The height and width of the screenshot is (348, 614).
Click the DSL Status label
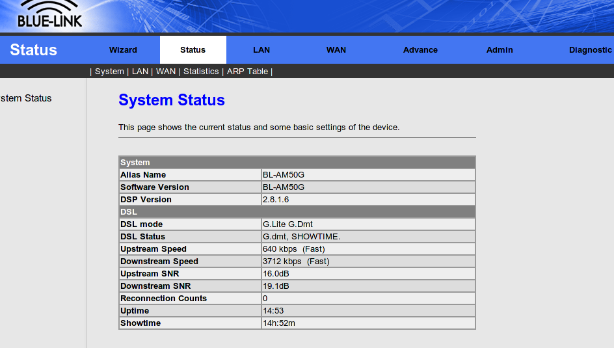[142, 236]
